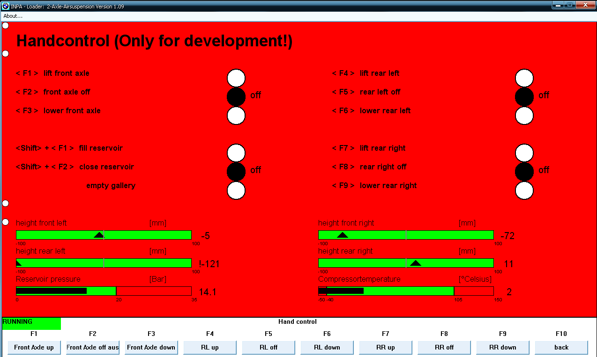Click the BMW logo icon in the title bar
Viewport: 597px width, 357px height.
point(6,6)
